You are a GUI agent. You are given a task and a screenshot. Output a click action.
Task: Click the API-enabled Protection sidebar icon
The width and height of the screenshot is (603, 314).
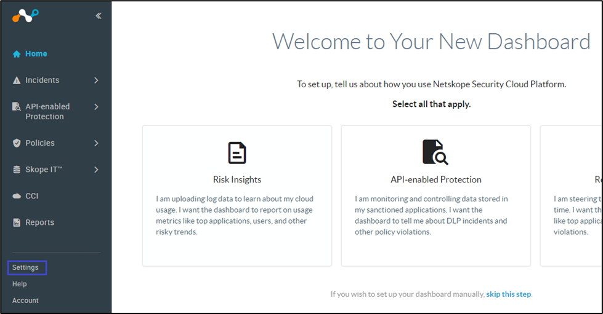point(17,107)
